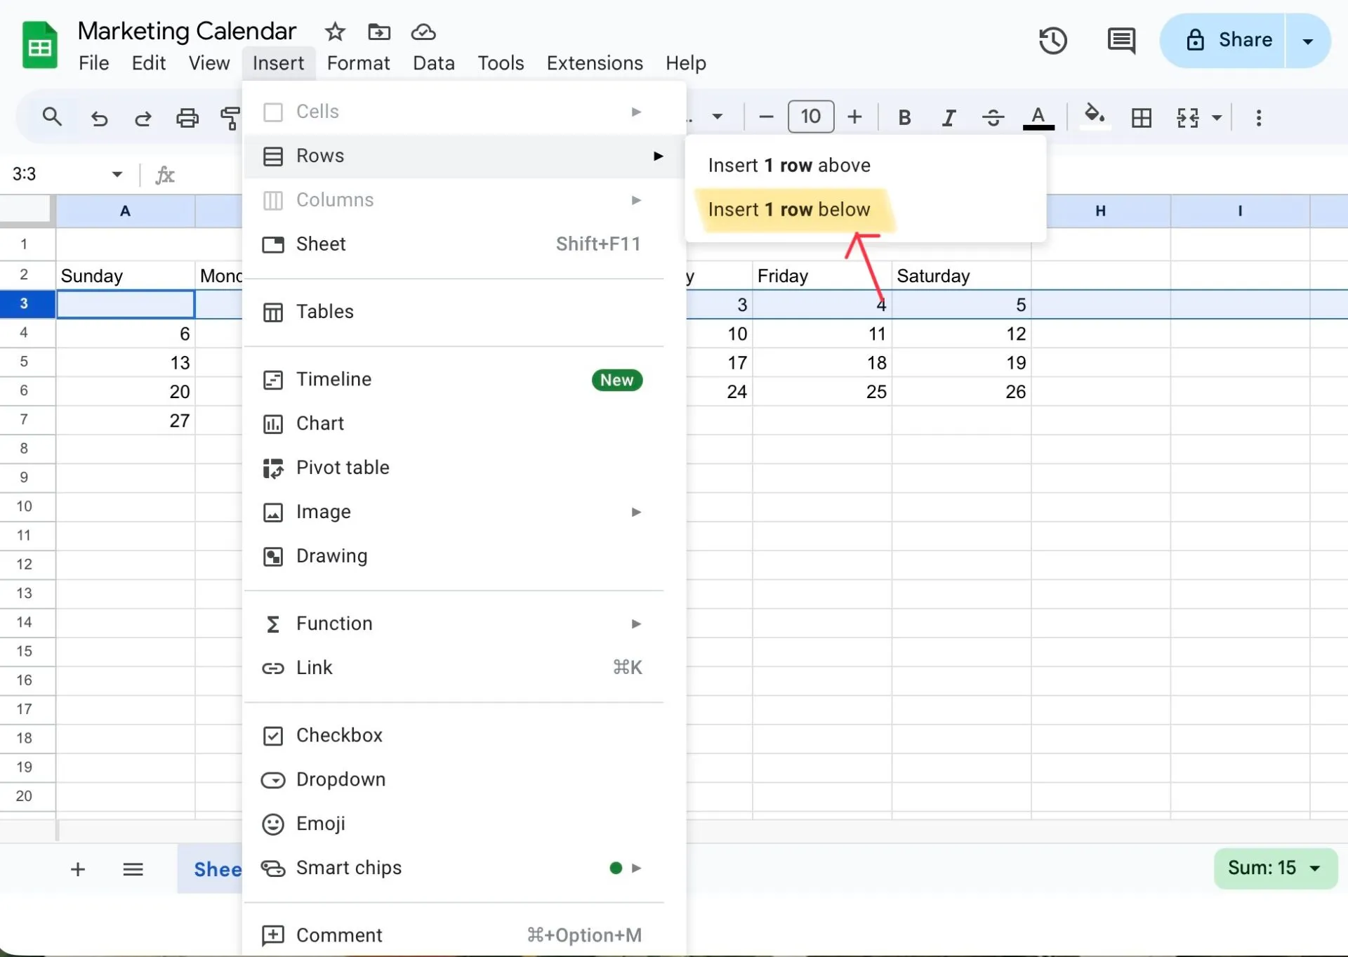
Task: Open the borders grid tool
Action: click(x=1142, y=117)
